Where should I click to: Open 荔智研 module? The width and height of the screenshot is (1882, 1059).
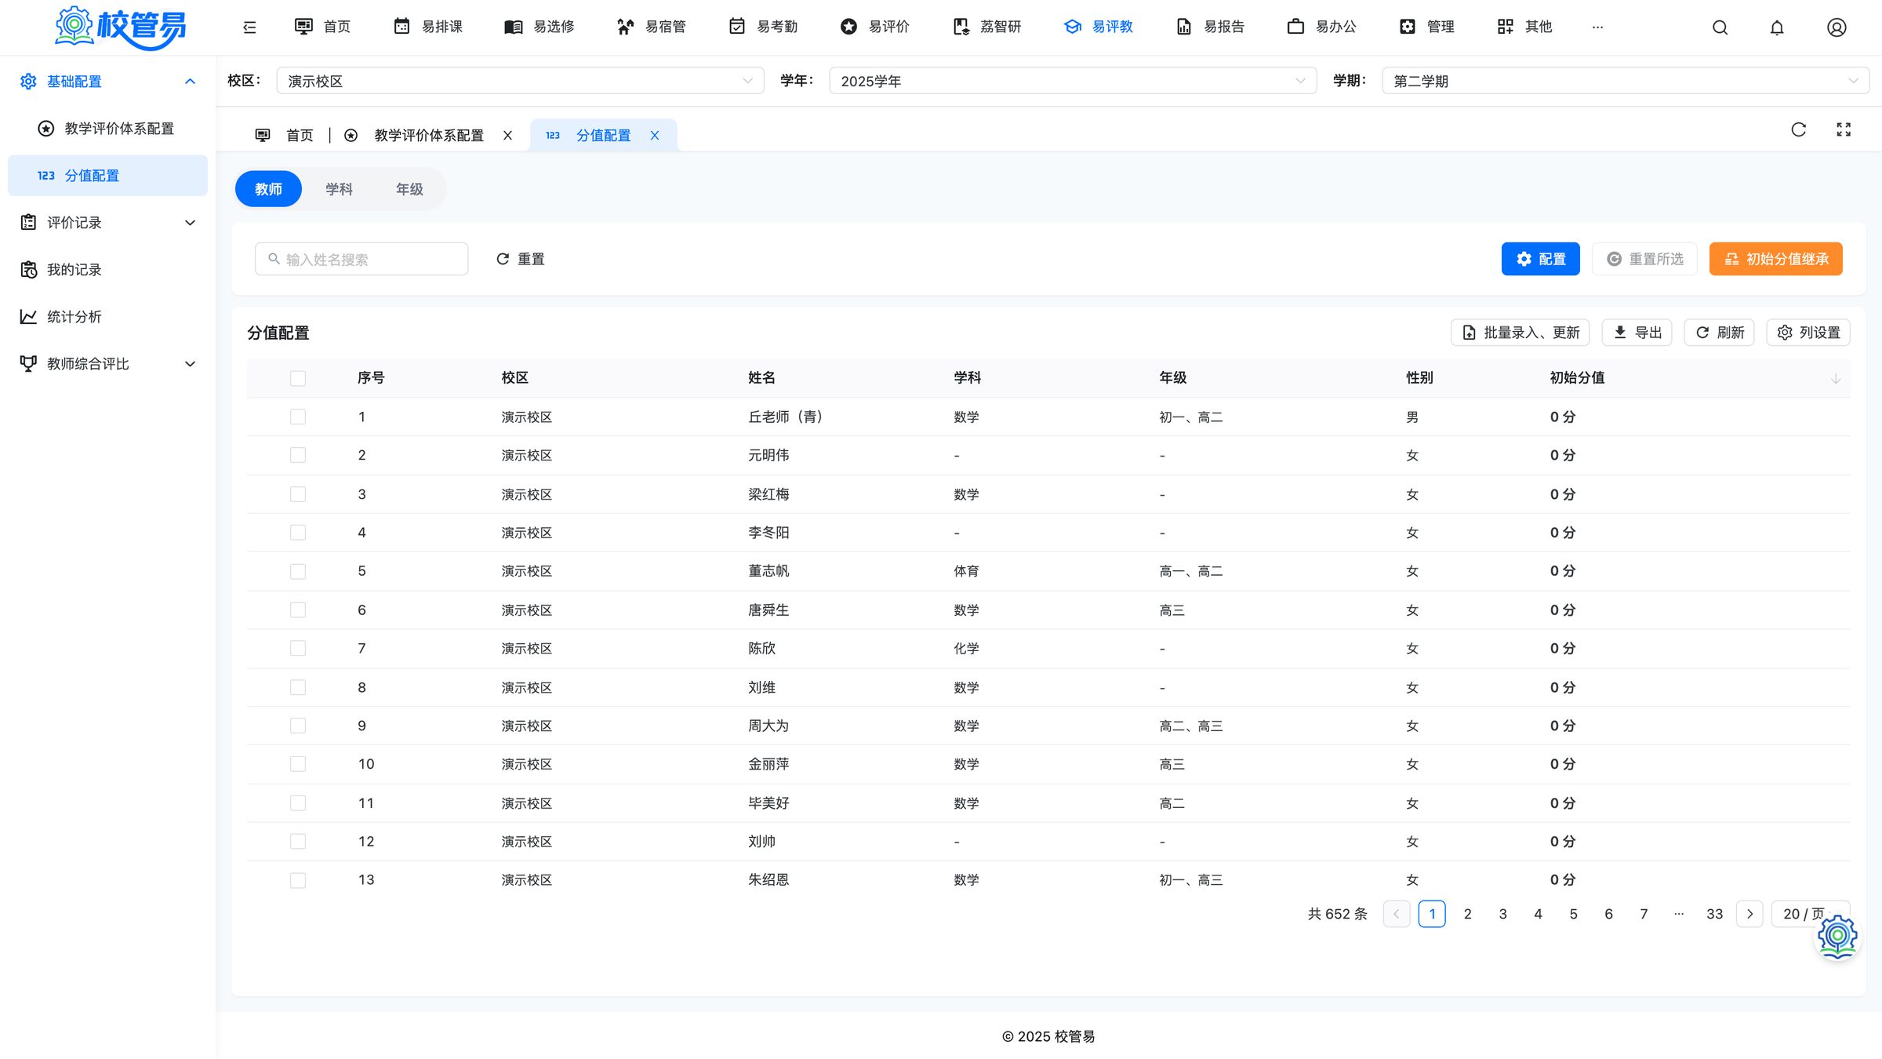(986, 27)
